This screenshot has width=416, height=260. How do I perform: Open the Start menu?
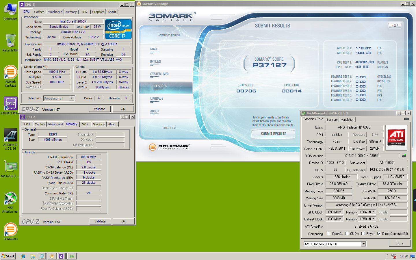(8, 256)
